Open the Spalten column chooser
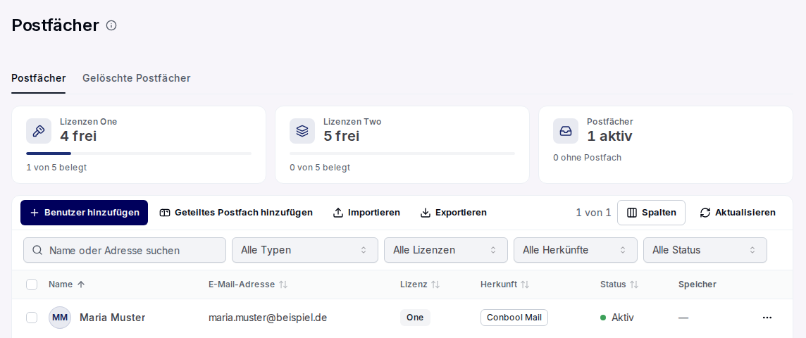806x338 pixels. 651,213
